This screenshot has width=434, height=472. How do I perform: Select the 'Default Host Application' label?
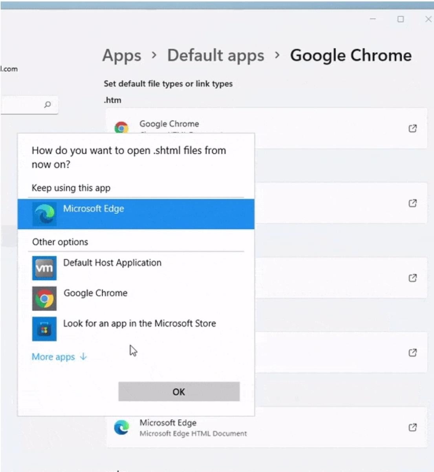(x=112, y=263)
